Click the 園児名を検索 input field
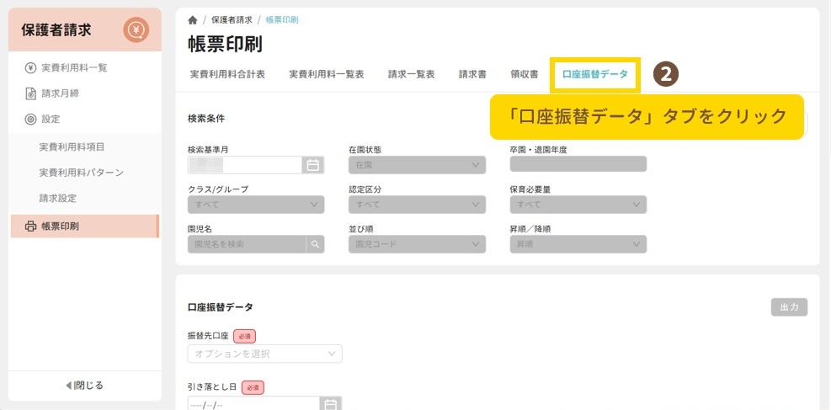Viewport: 831px width, 410px height. tap(246, 244)
